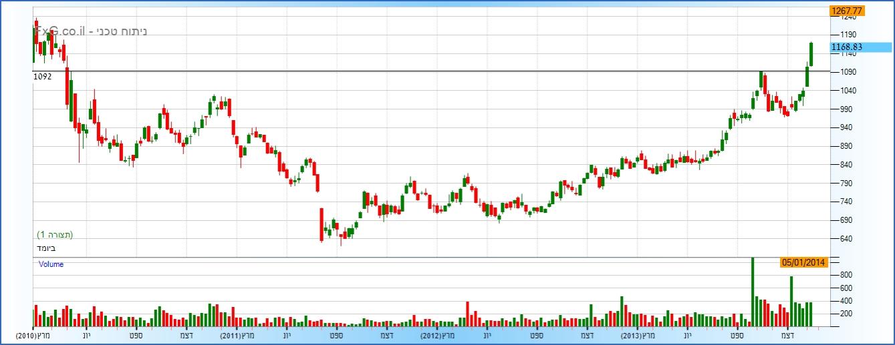Click the ביומד symbol name label
This screenshot has width=895, height=345.
point(46,248)
